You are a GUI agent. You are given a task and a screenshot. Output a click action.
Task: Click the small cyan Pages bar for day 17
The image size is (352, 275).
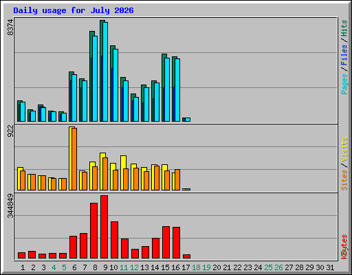(x=188, y=120)
